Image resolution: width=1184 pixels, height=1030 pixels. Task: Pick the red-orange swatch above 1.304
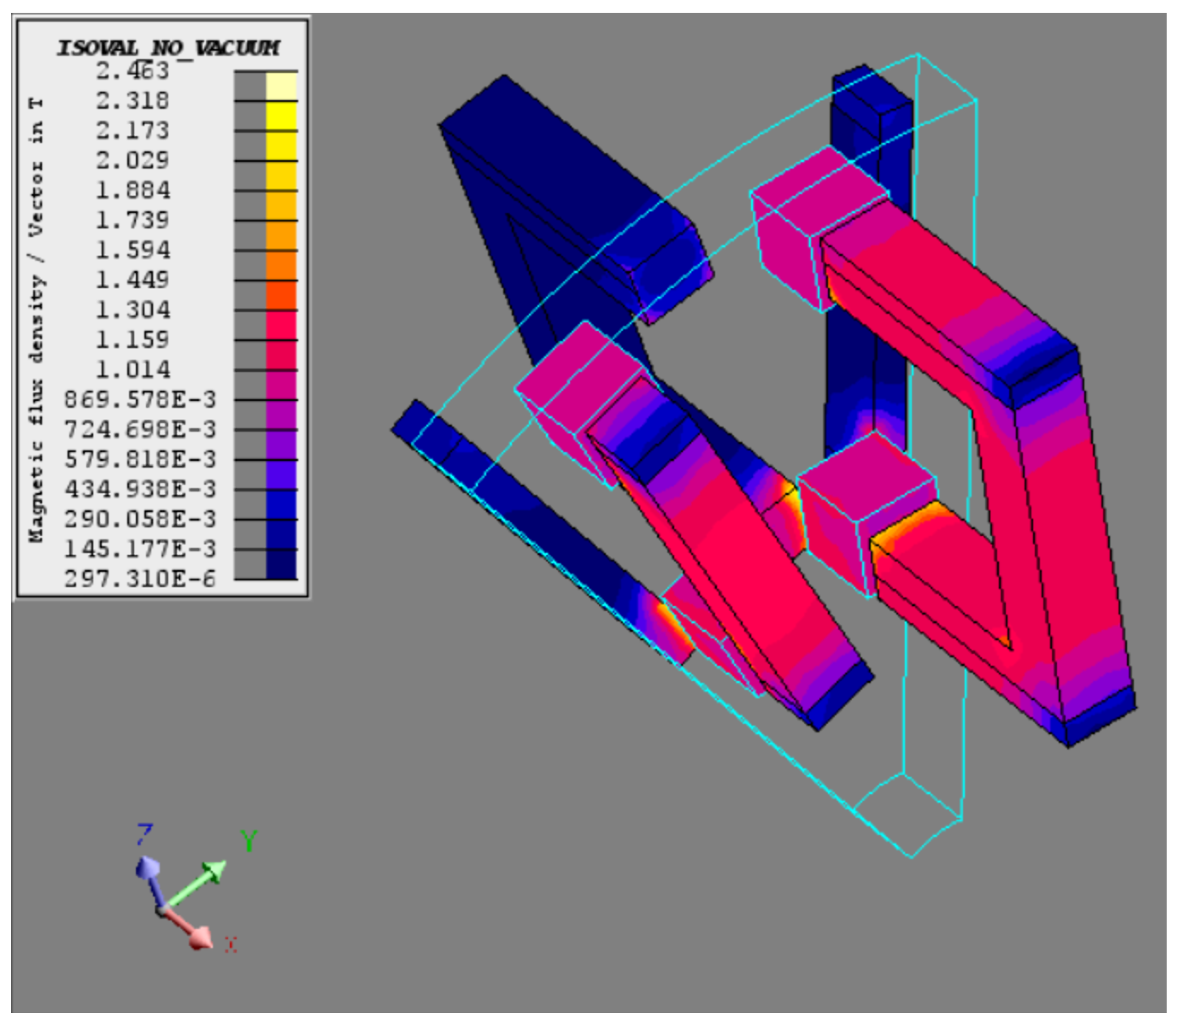pyautogui.click(x=281, y=295)
